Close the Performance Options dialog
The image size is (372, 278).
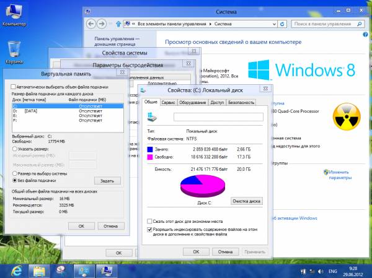188,63
